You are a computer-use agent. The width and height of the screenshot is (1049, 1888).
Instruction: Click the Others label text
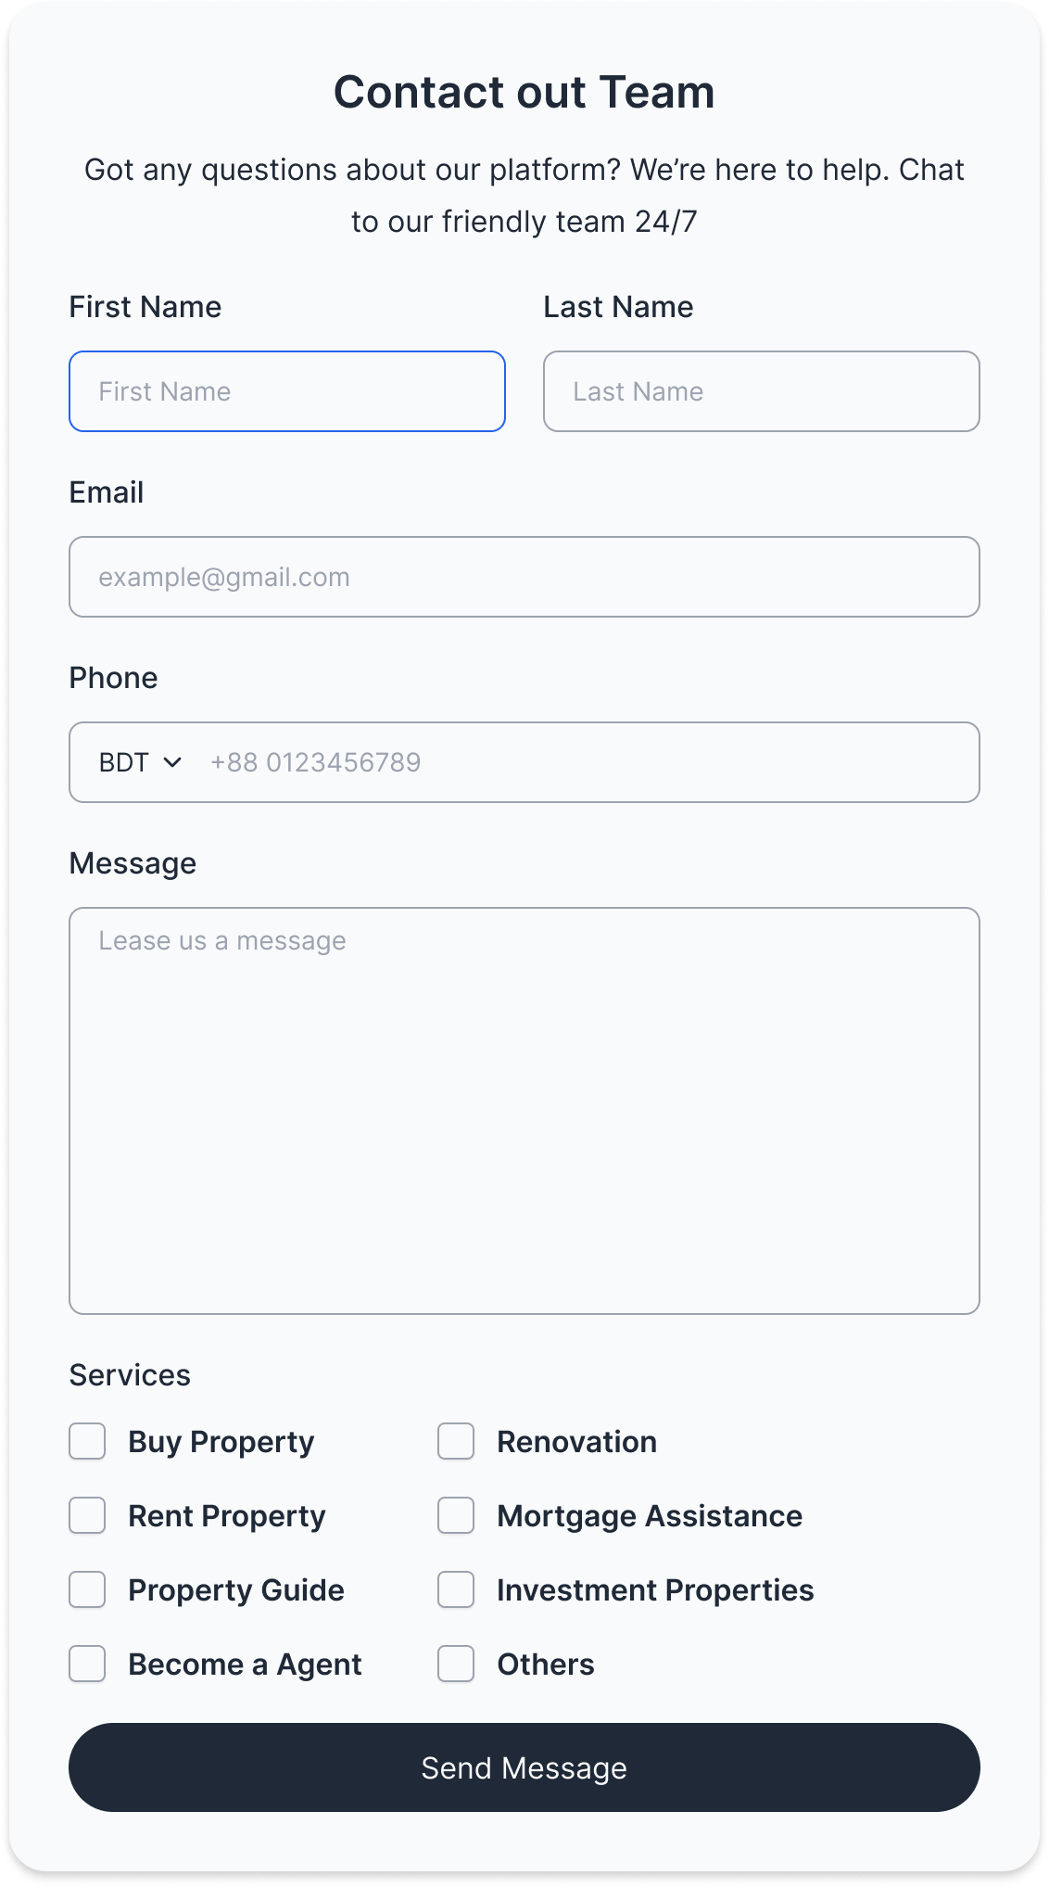coord(546,1665)
